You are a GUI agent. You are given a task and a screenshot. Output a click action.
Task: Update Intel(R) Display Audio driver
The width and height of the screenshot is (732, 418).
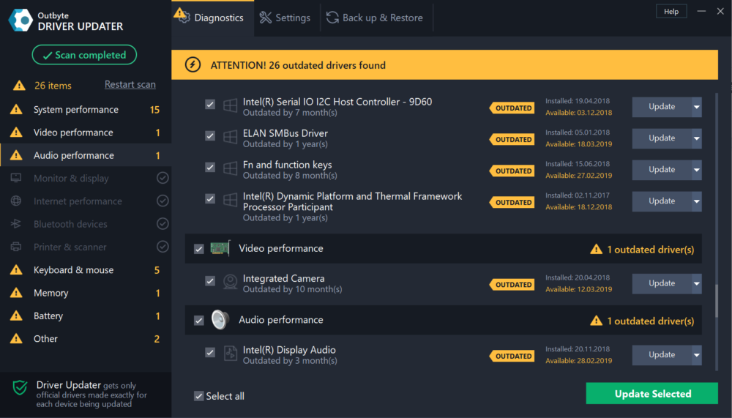(x=662, y=355)
